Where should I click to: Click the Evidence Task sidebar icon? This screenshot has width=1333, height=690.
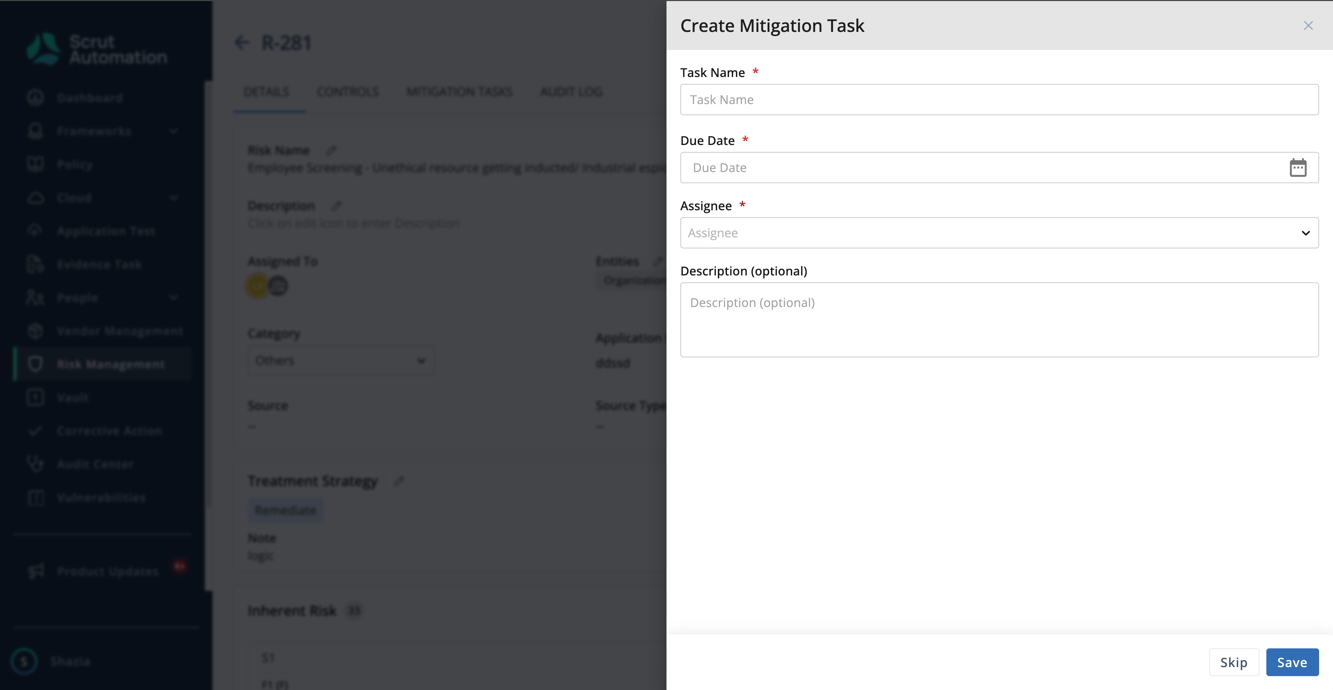click(x=35, y=264)
